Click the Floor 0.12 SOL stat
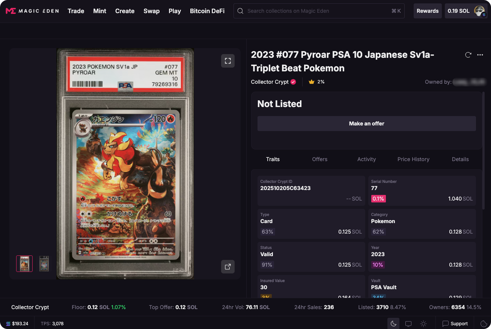491x329 pixels. pos(99,307)
